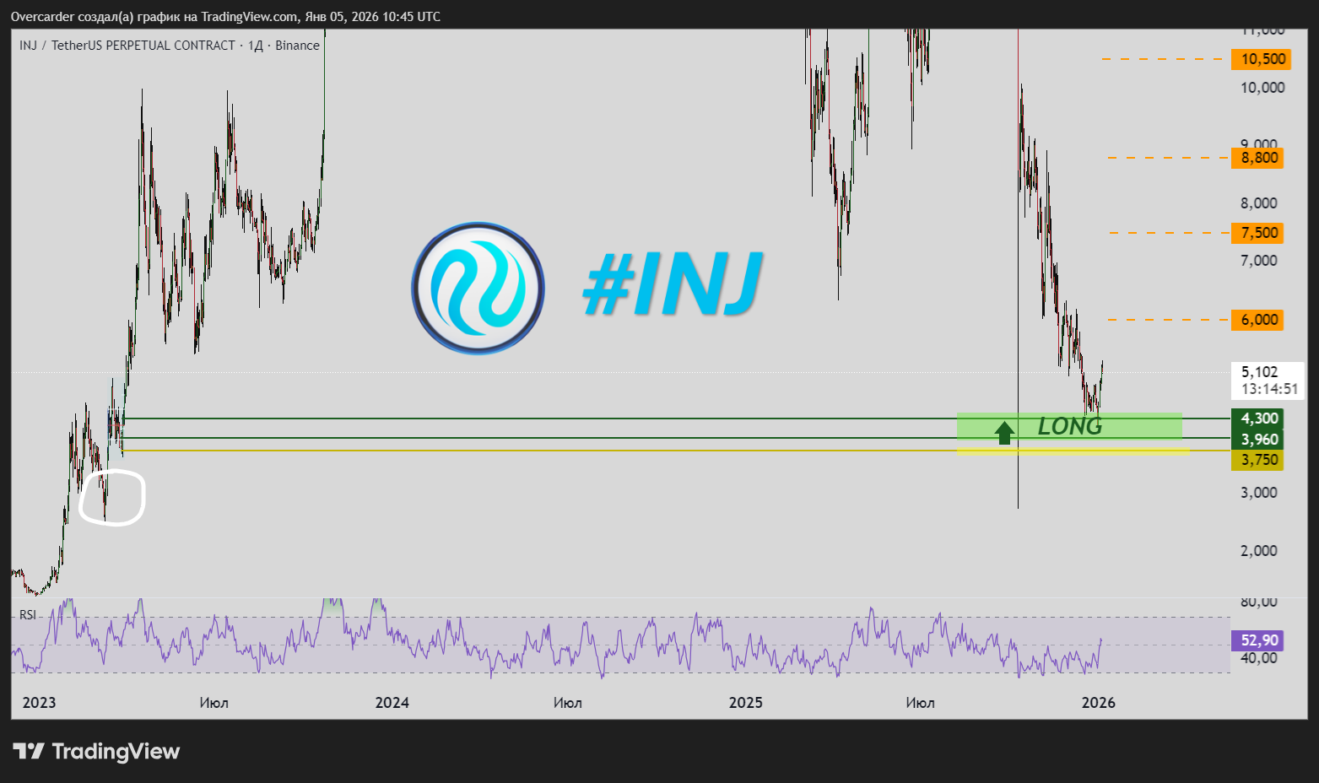
Task: Click the 10,500 orange target price label
Action: (1262, 59)
